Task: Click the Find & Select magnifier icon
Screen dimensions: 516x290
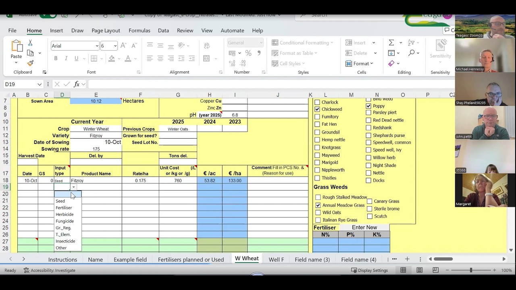Action: (x=411, y=53)
